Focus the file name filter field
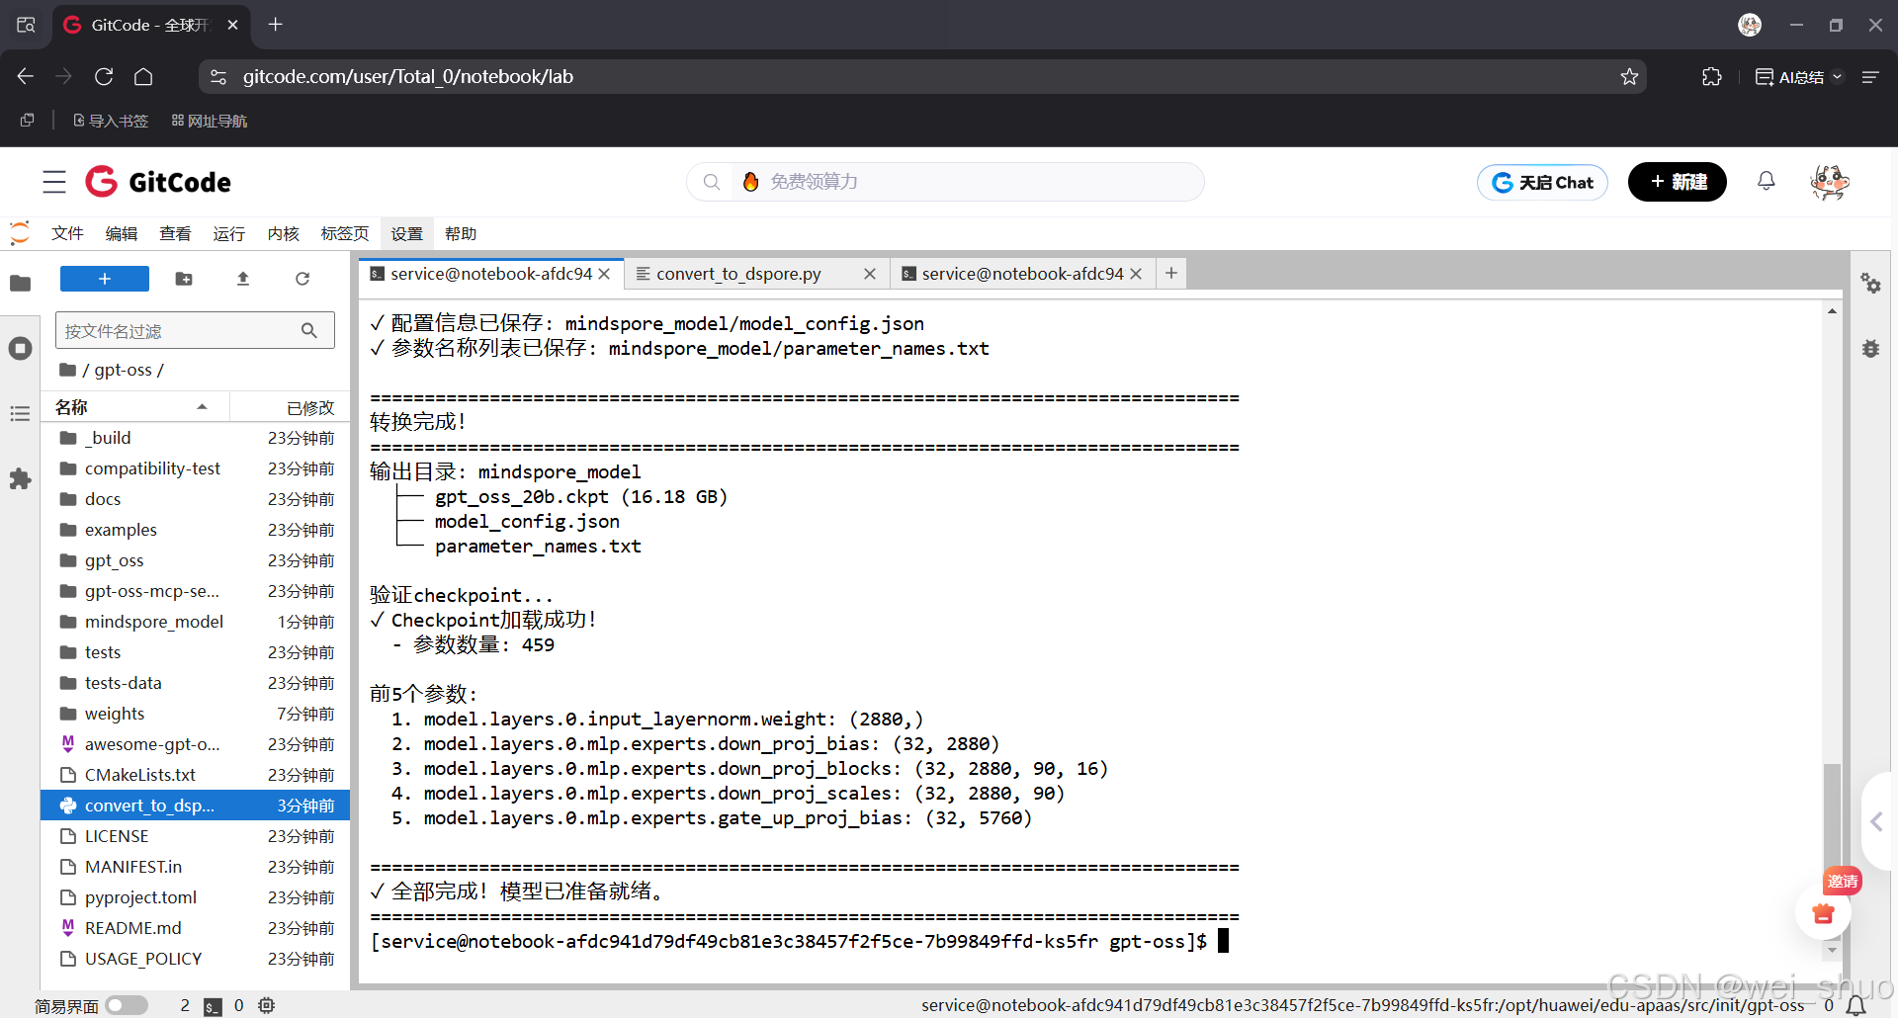The width and height of the screenshot is (1898, 1018). click(x=195, y=330)
